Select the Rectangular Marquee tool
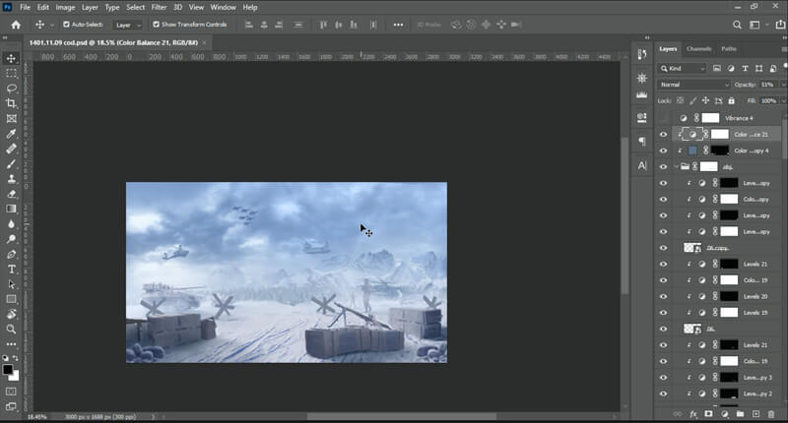This screenshot has height=423, width=788. point(11,73)
